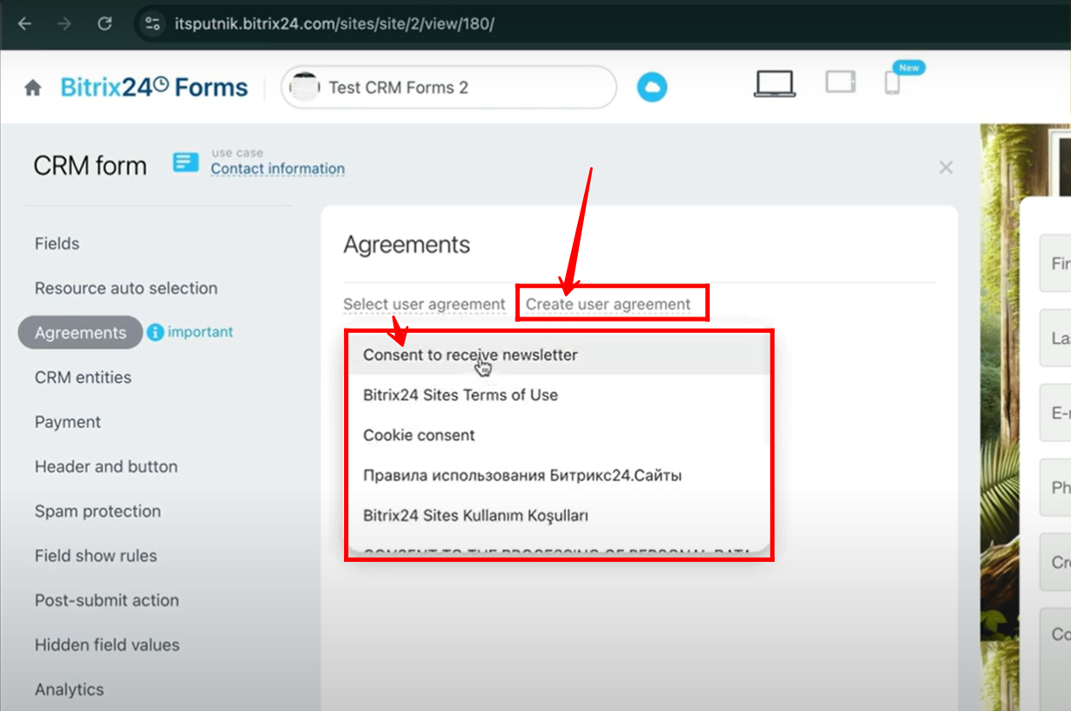Open Select user agreement dropdown
Viewport: 1071px width, 711px height.
pyautogui.click(x=424, y=304)
